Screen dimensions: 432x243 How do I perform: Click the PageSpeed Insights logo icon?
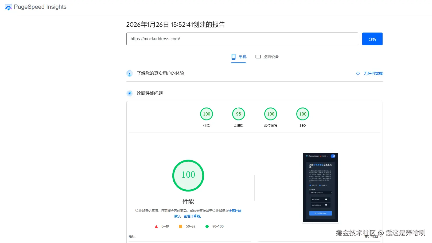8,7
